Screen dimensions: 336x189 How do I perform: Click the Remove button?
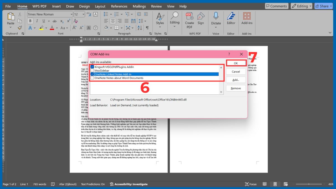pos(235,88)
